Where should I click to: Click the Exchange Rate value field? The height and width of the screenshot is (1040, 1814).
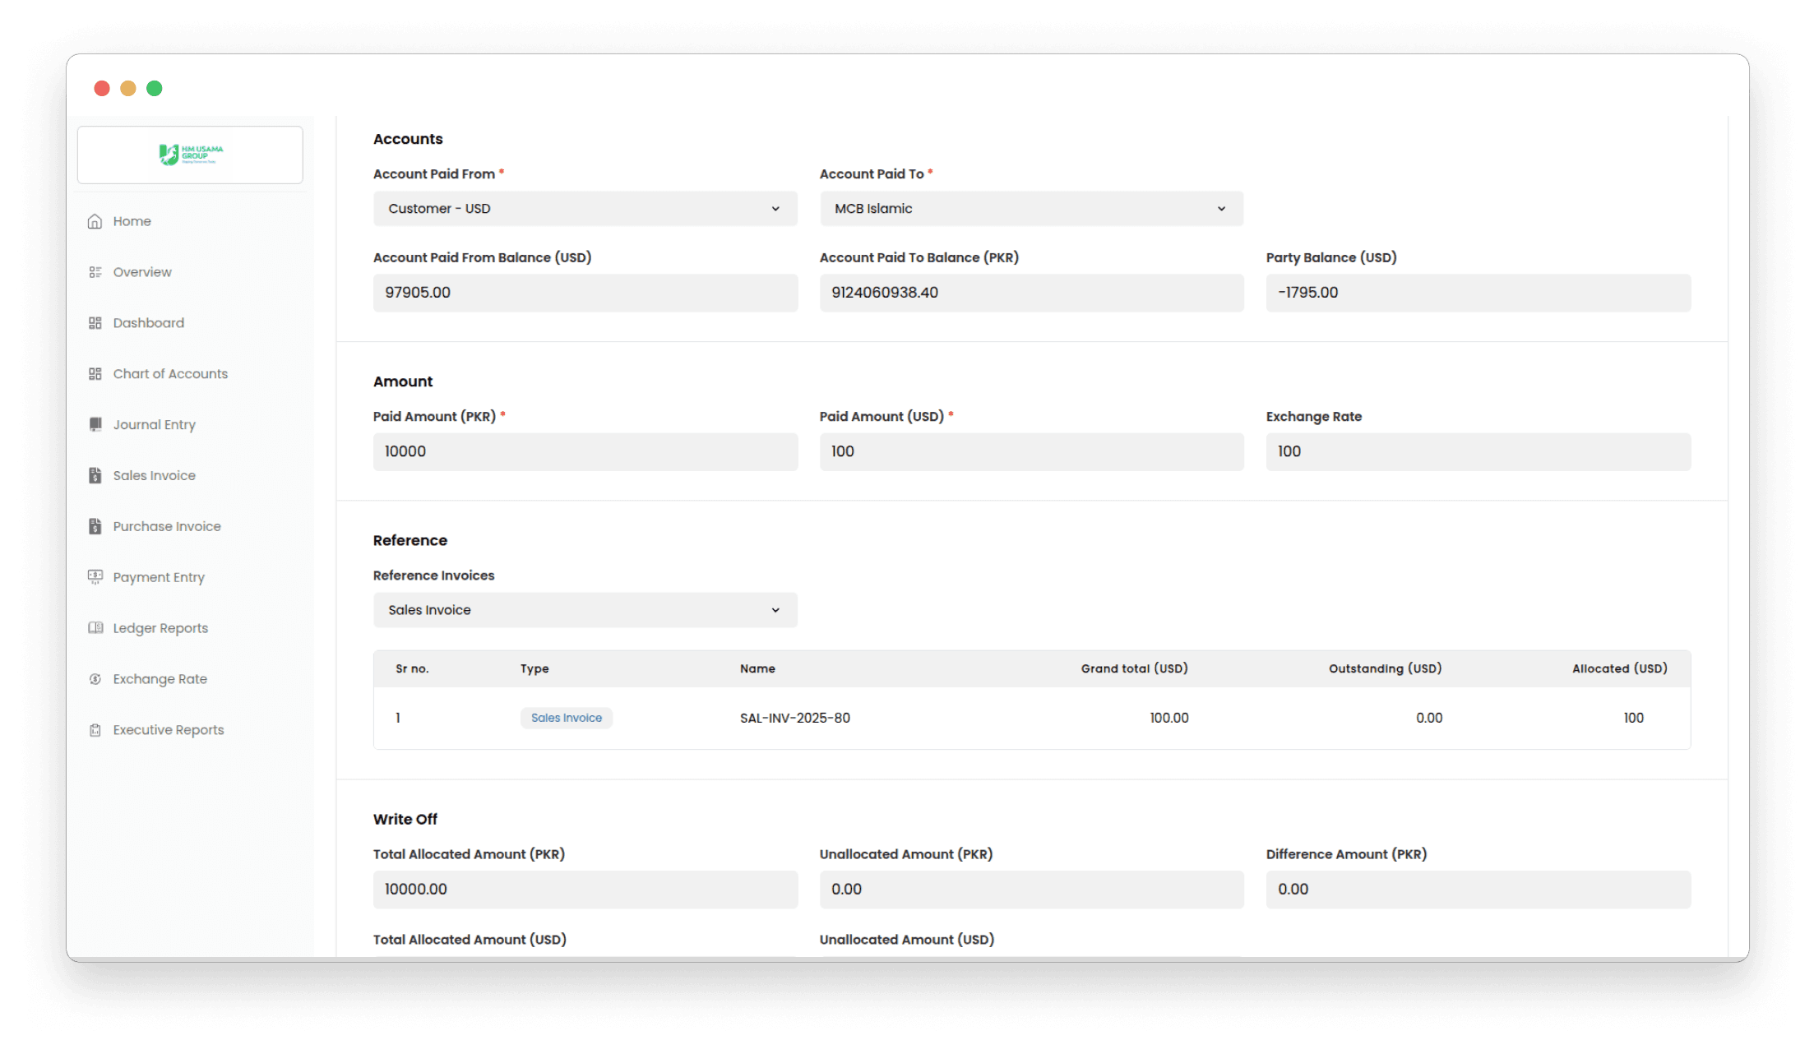[x=1478, y=451]
